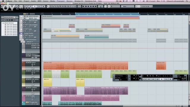Screen dimensions: 190x107
Task: Collapse the VST Instruments folder
Action: click(22, 40)
